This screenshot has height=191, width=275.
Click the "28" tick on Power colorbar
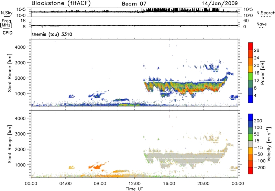pos(256,50)
